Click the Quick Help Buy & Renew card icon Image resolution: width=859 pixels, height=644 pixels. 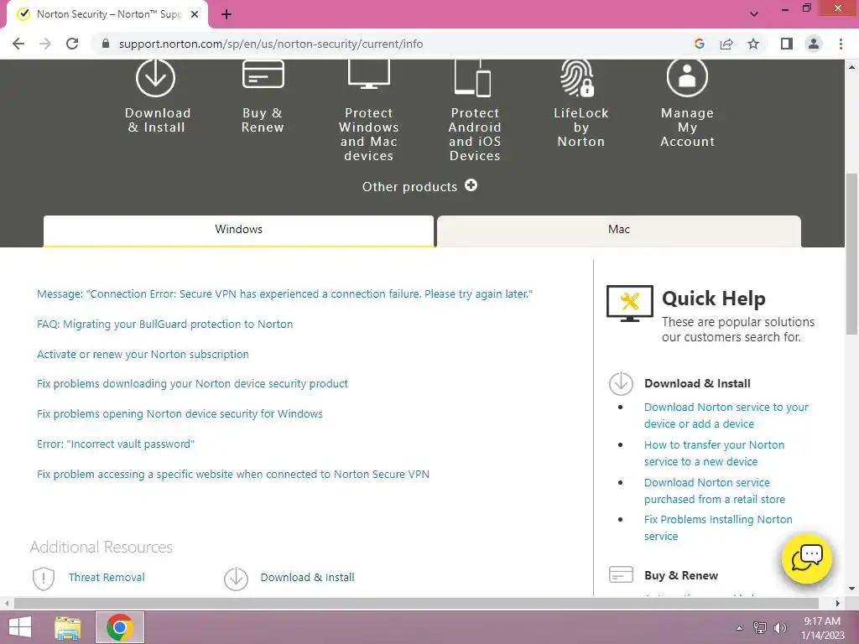pos(621,575)
